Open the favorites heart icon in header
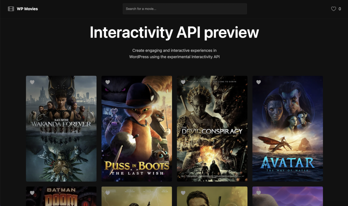 333,9
